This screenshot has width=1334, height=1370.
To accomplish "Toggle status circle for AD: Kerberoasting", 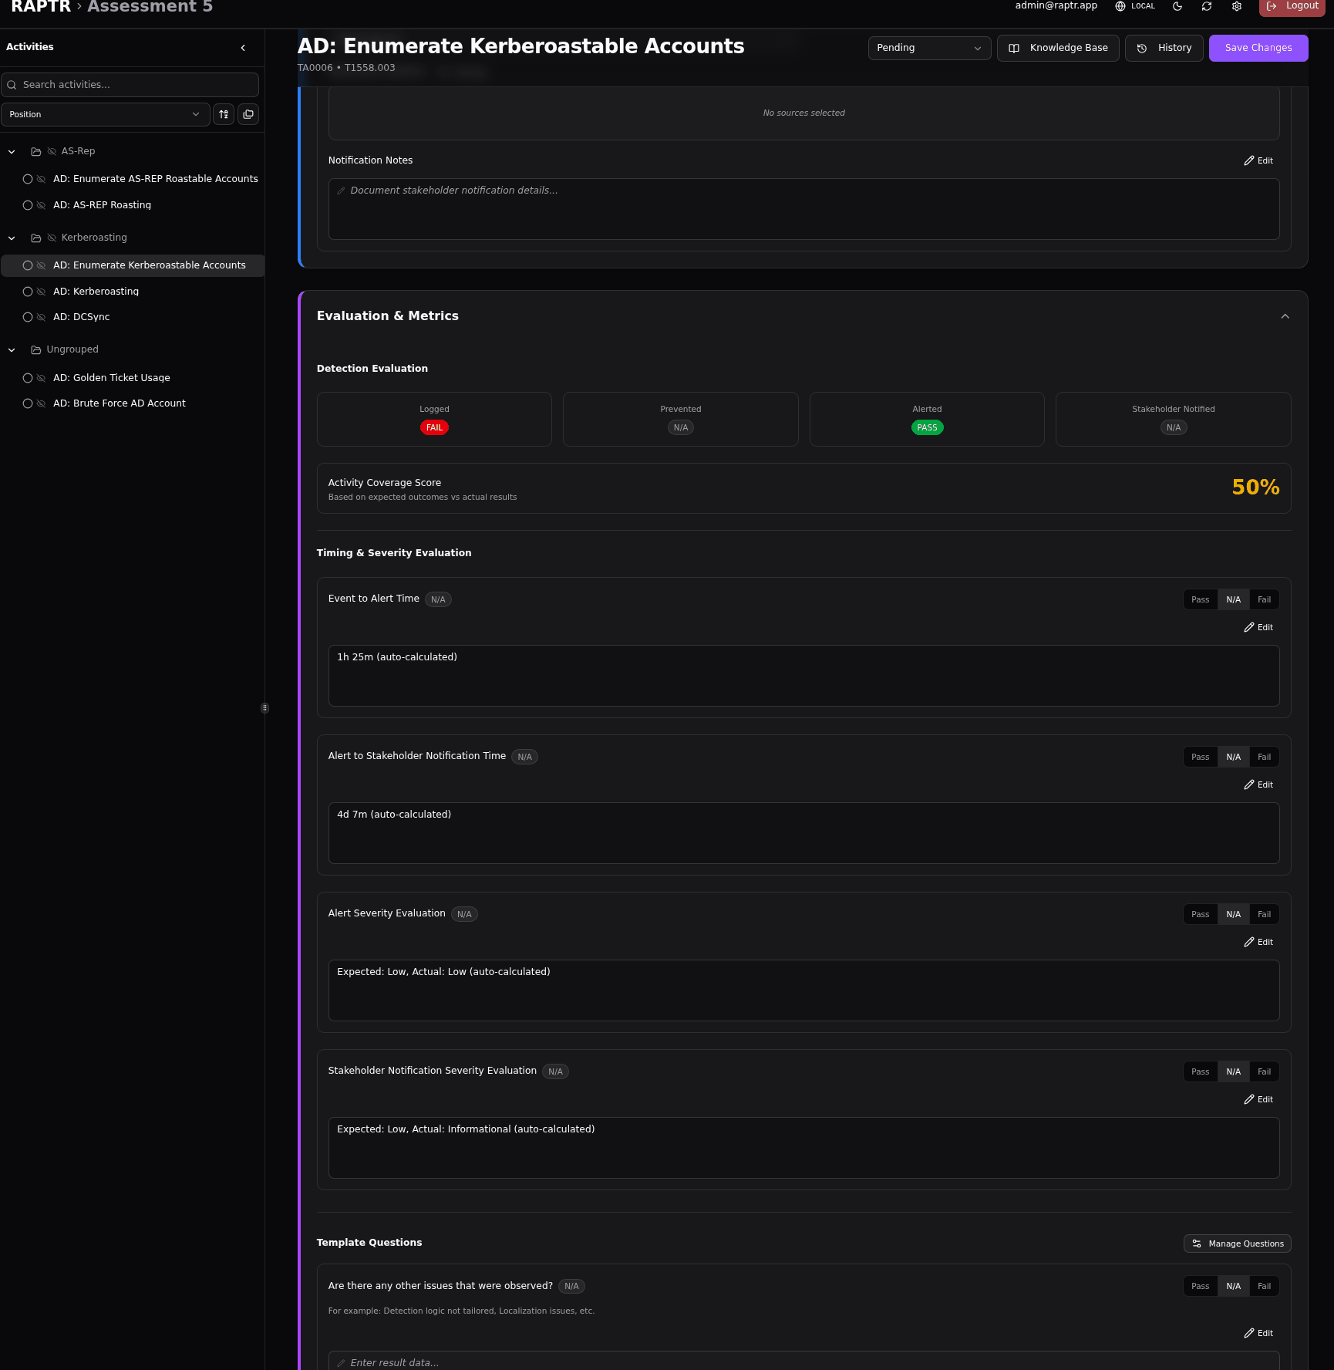I will point(28,292).
